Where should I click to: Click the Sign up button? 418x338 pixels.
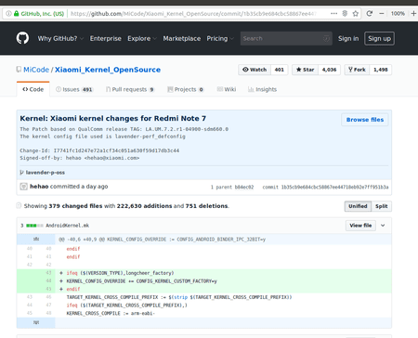coord(379,38)
